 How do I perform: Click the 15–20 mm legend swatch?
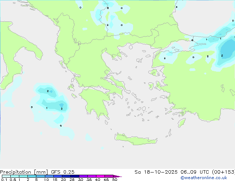[x=57, y=176]
